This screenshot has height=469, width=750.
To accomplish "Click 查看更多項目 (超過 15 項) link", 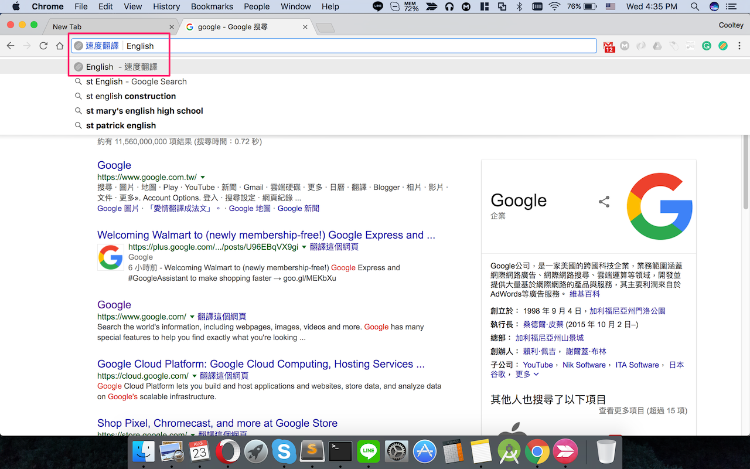I will (643, 410).
